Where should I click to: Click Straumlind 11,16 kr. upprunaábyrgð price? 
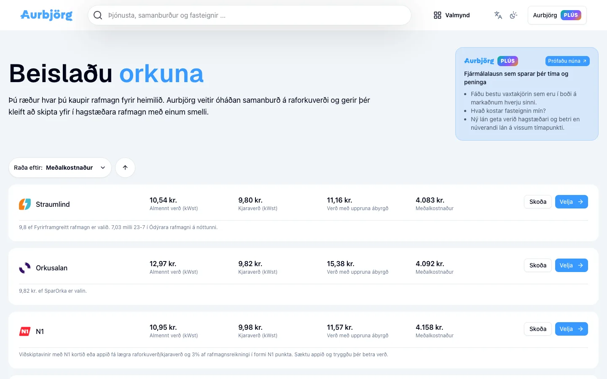click(357, 204)
